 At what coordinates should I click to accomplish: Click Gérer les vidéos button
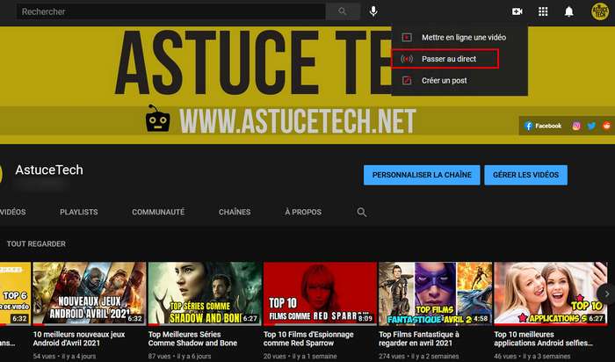(525, 175)
